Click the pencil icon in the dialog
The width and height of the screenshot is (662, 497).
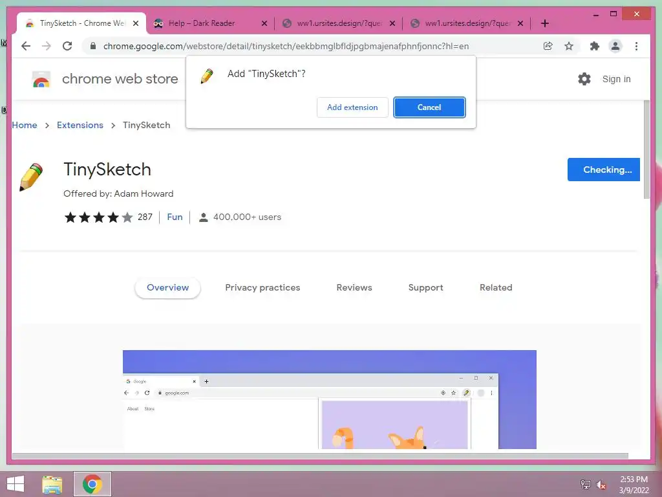[x=207, y=76]
